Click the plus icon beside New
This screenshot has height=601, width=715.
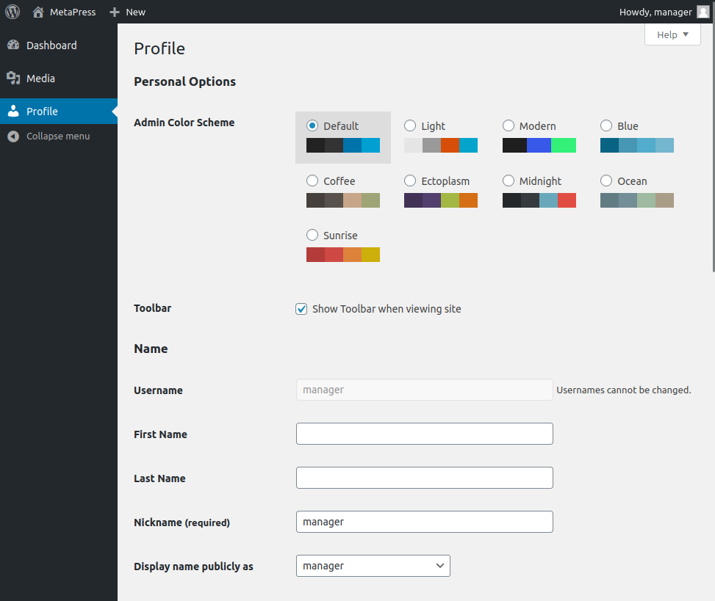[114, 12]
